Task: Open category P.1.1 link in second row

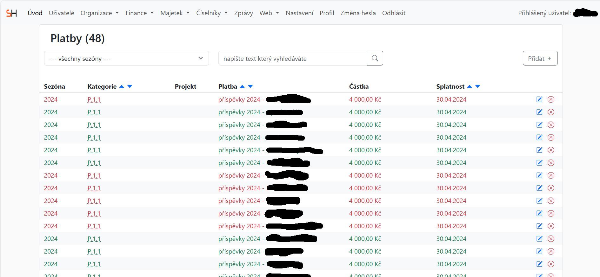Action: coord(94,112)
